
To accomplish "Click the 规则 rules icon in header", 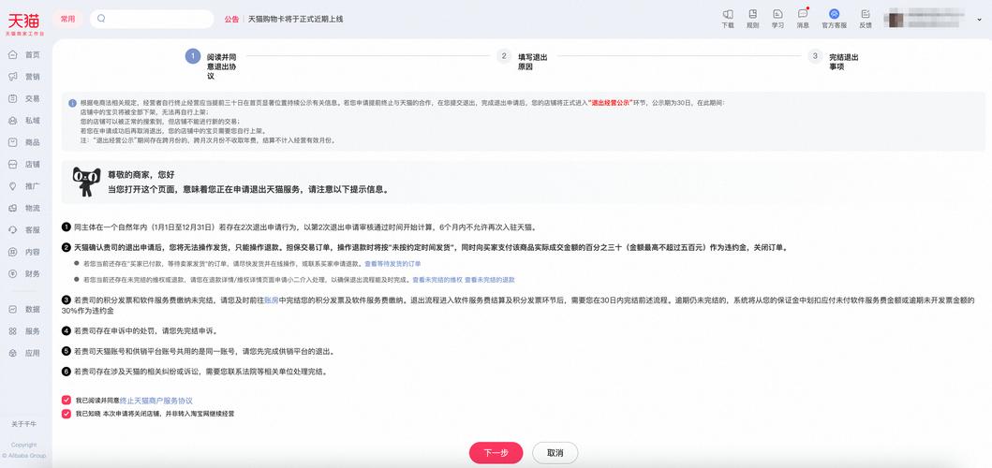I will pos(753,14).
